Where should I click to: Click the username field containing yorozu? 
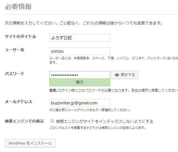pyautogui.click(x=80, y=51)
